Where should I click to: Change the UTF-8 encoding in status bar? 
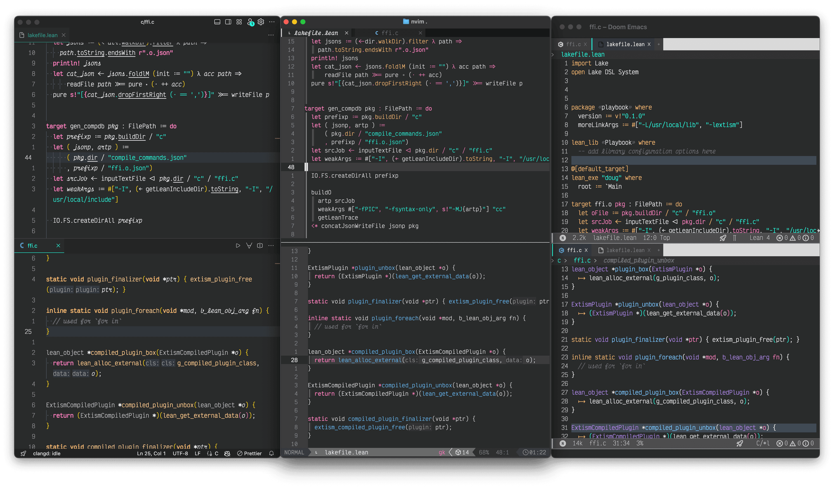pos(180,453)
